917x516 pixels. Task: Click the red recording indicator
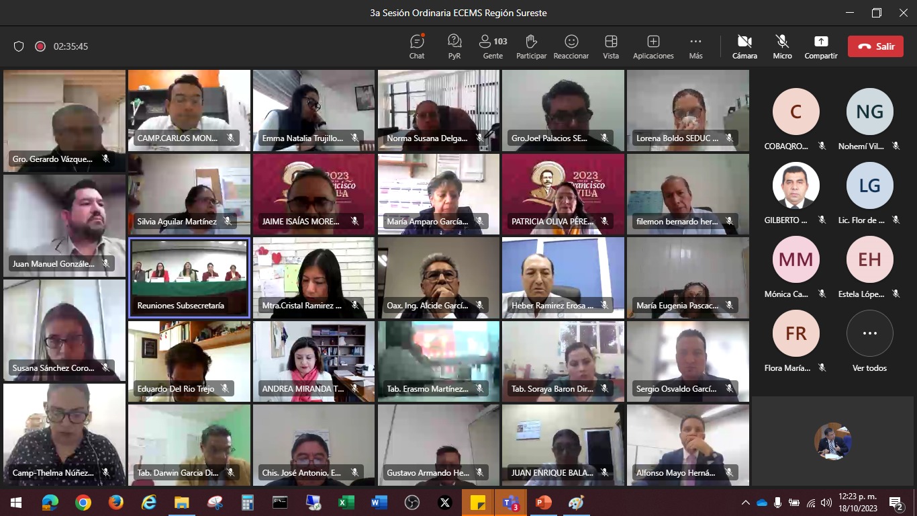pyautogui.click(x=40, y=46)
